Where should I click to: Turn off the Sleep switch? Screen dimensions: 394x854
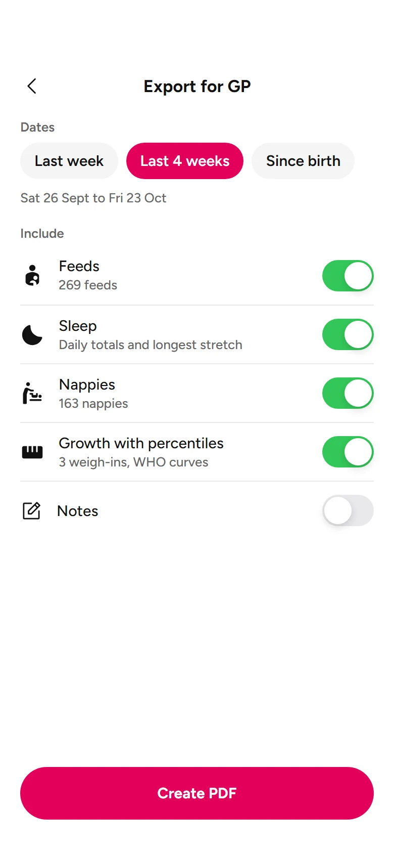click(348, 334)
